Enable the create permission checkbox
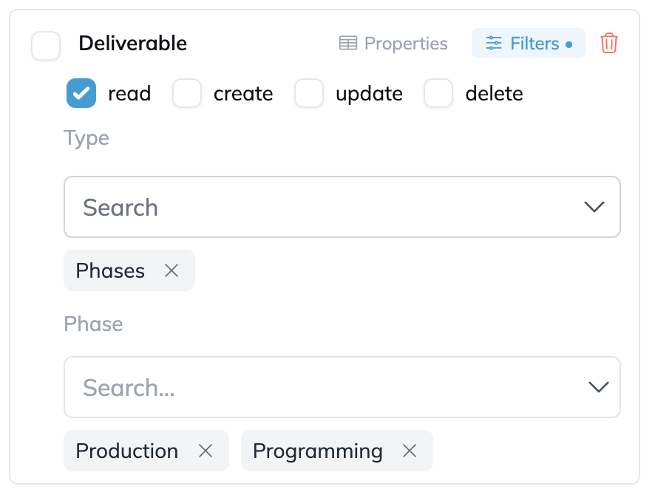This screenshot has height=492, width=655. 187,93
